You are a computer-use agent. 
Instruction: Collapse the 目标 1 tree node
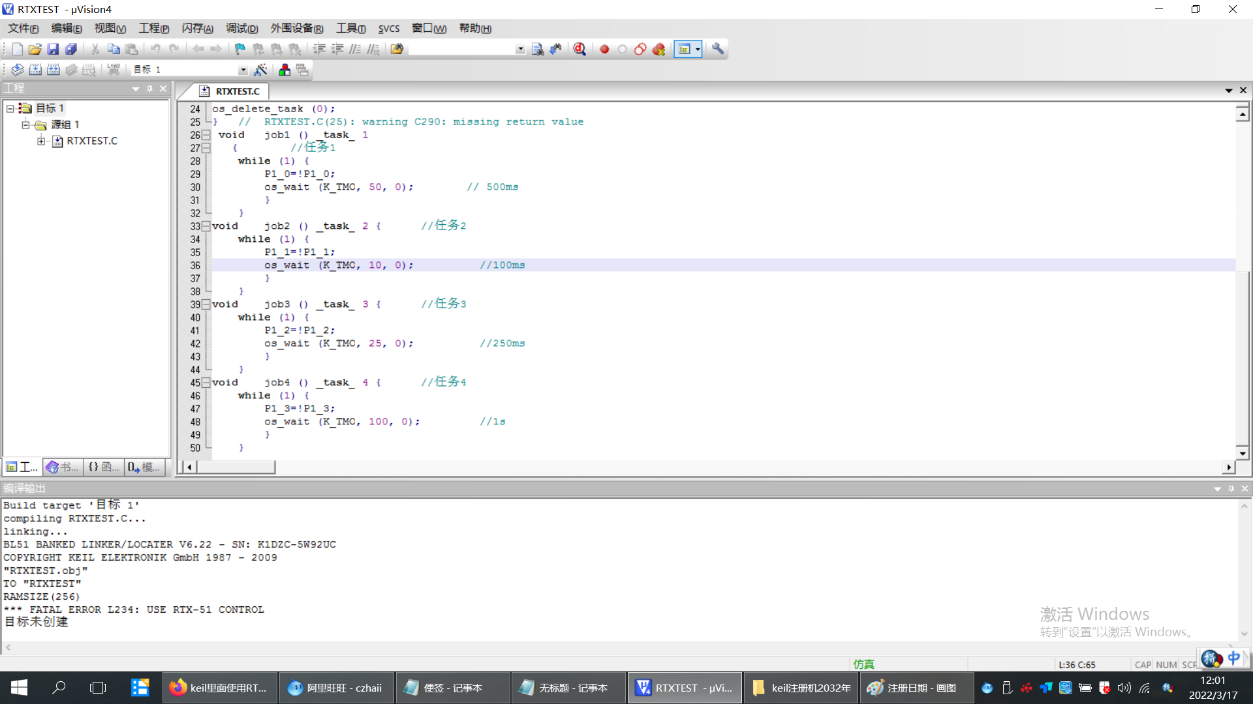10,108
